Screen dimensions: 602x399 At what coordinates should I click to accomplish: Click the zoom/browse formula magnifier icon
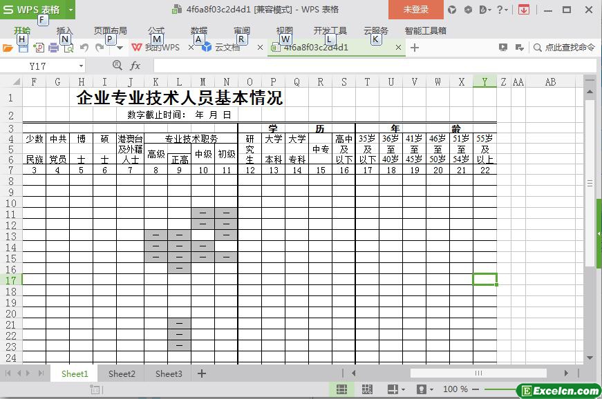pos(117,66)
